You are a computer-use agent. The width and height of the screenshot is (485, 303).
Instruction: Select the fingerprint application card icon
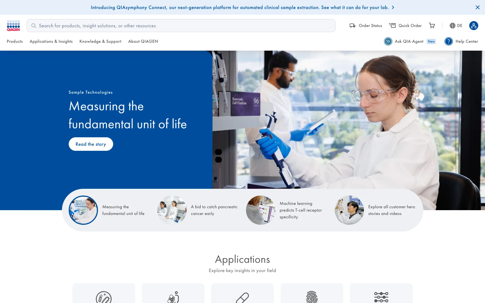click(312, 297)
